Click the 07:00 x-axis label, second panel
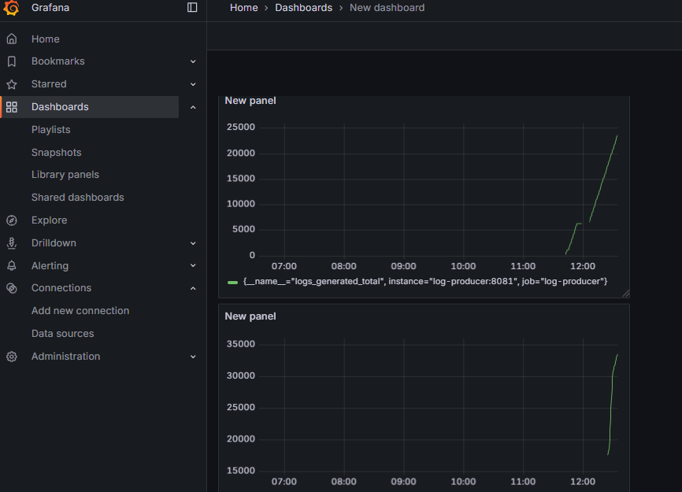 pyautogui.click(x=284, y=482)
